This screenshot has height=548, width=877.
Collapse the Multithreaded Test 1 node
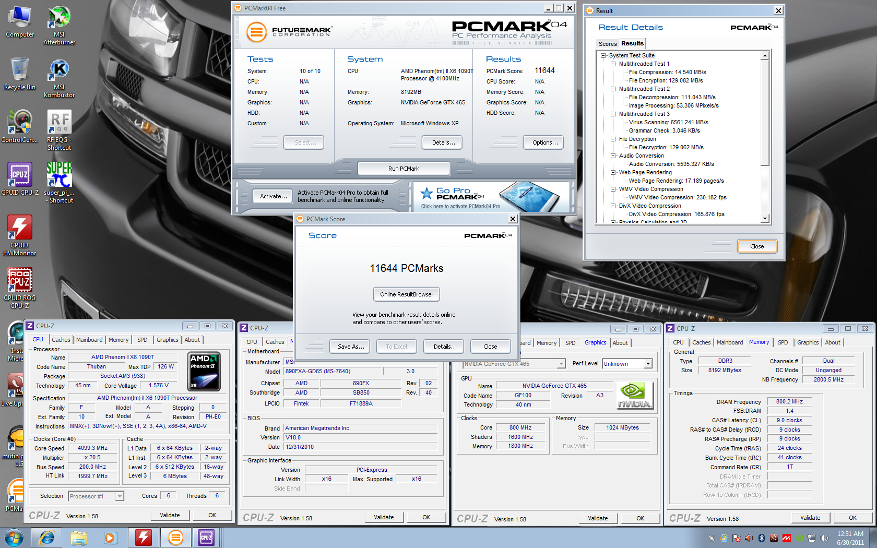(613, 64)
